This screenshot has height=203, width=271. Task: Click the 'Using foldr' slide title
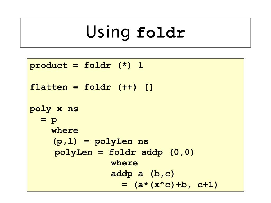tap(135, 32)
